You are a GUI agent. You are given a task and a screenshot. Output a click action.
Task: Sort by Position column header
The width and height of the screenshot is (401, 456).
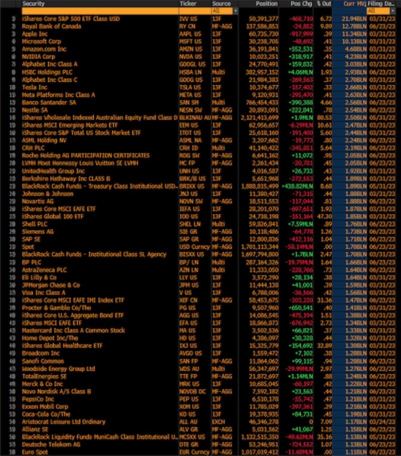click(267, 4)
